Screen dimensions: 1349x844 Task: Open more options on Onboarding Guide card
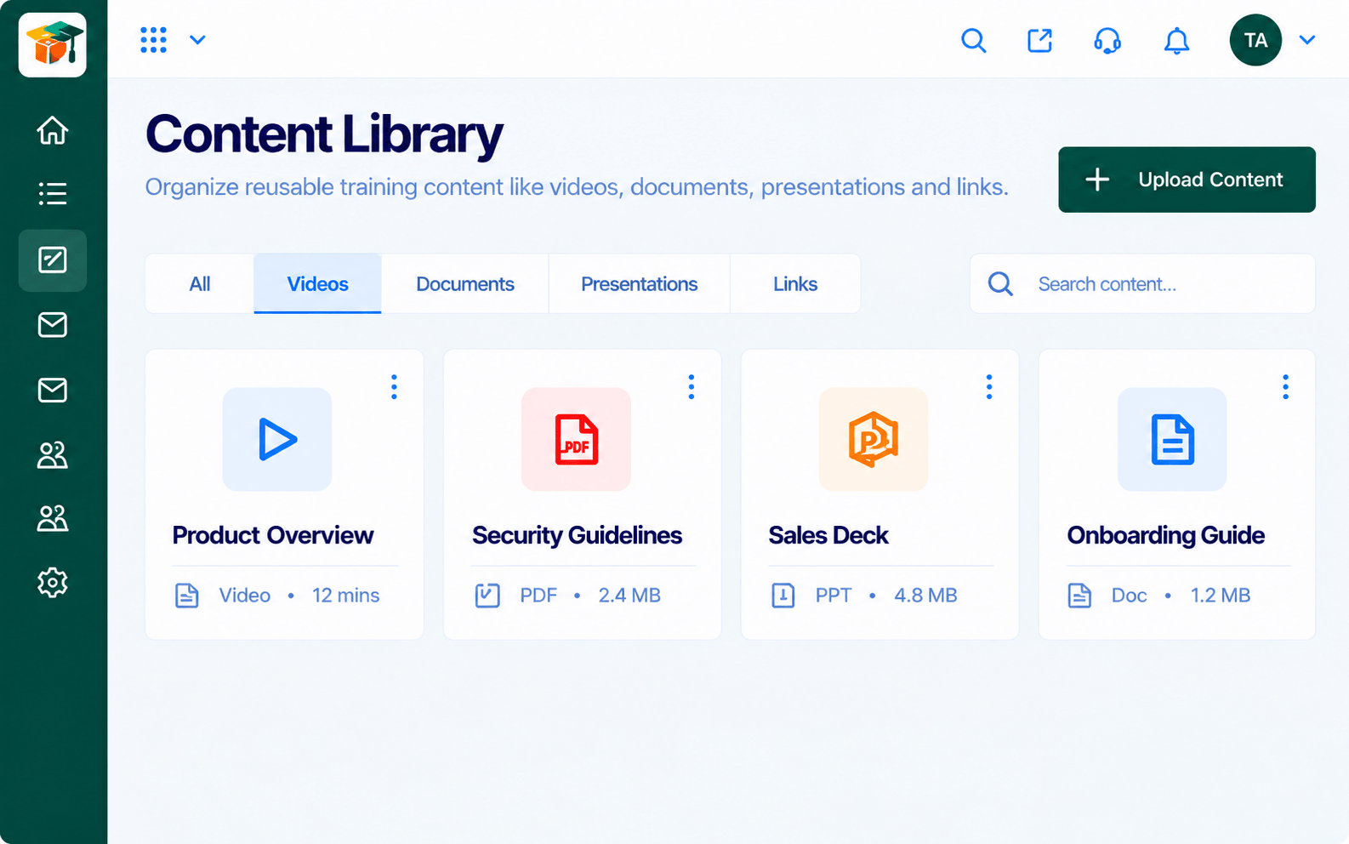[x=1286, y=387]
